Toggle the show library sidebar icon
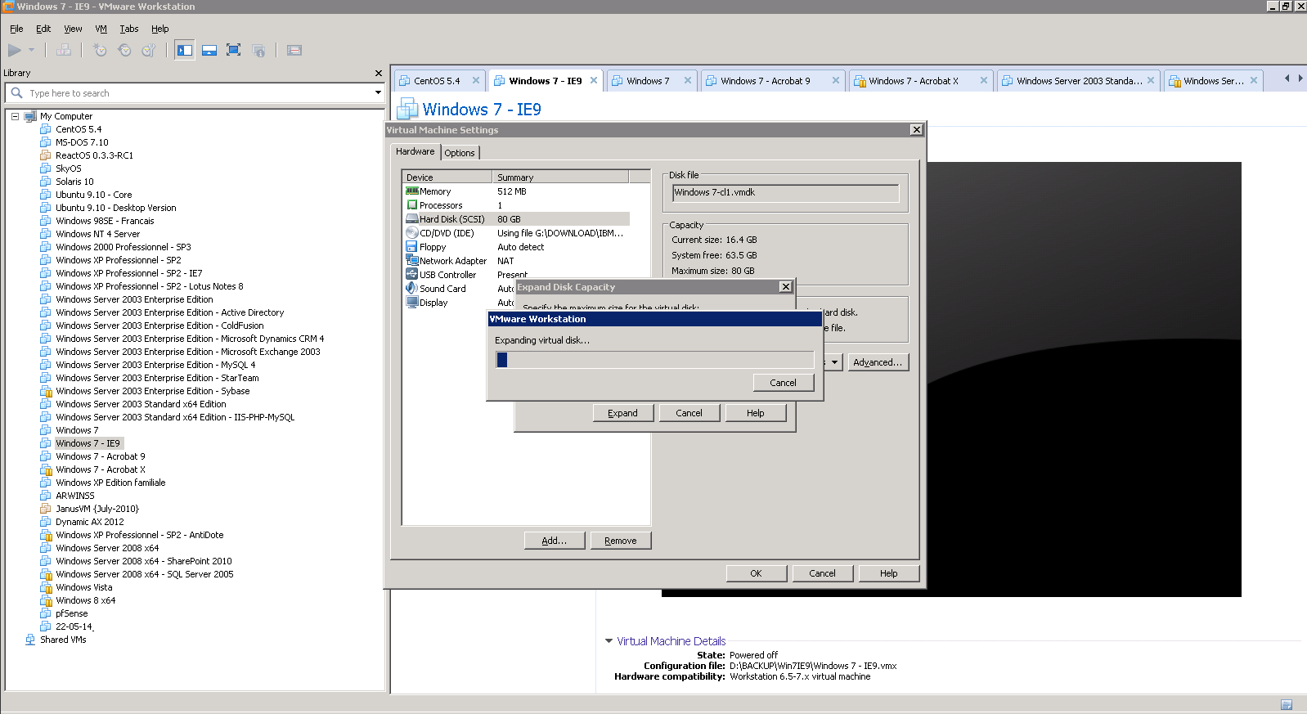The width and height of the screenshot is (1307, 714). (185, 51)
